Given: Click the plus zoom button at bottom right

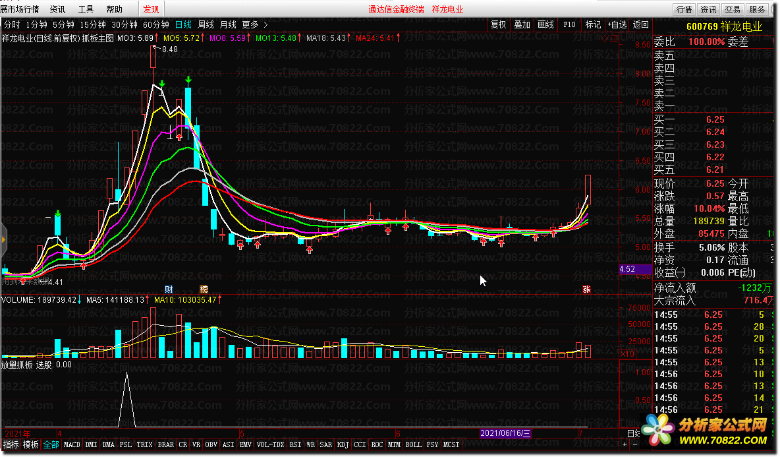Looking at the screenshot, I should pos(625,444).
